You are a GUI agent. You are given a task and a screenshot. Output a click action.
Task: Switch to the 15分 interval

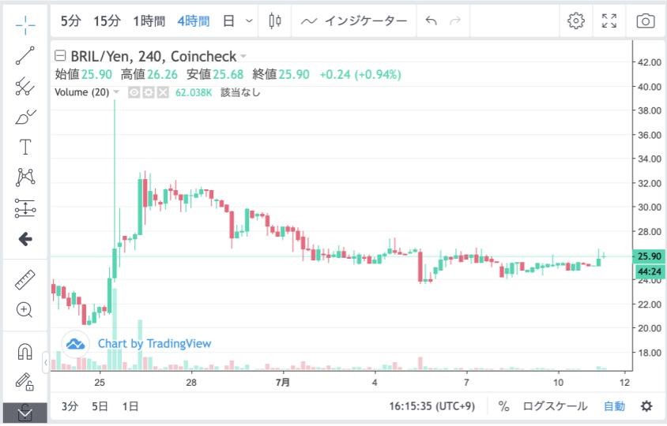107,21
